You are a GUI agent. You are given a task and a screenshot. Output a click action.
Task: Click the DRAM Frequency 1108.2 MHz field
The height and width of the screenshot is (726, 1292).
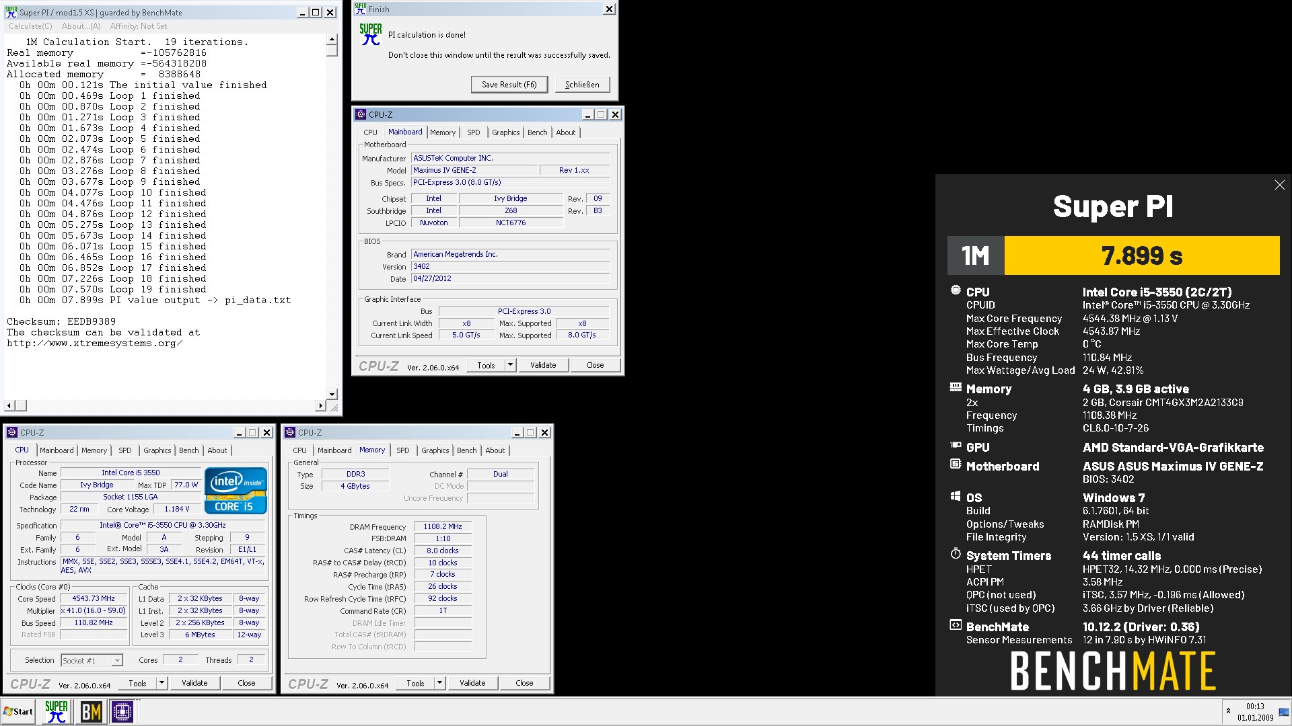(x=443, y=526)
